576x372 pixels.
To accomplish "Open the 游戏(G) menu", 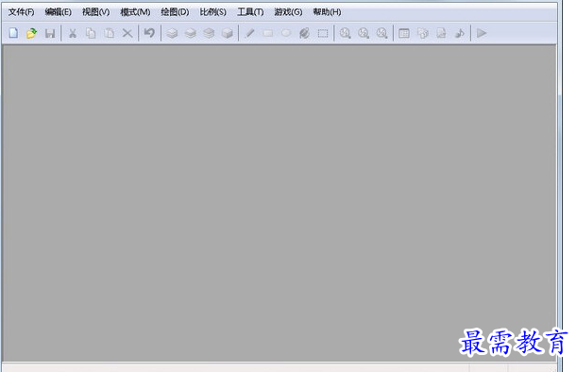I will tap(288, 12).
